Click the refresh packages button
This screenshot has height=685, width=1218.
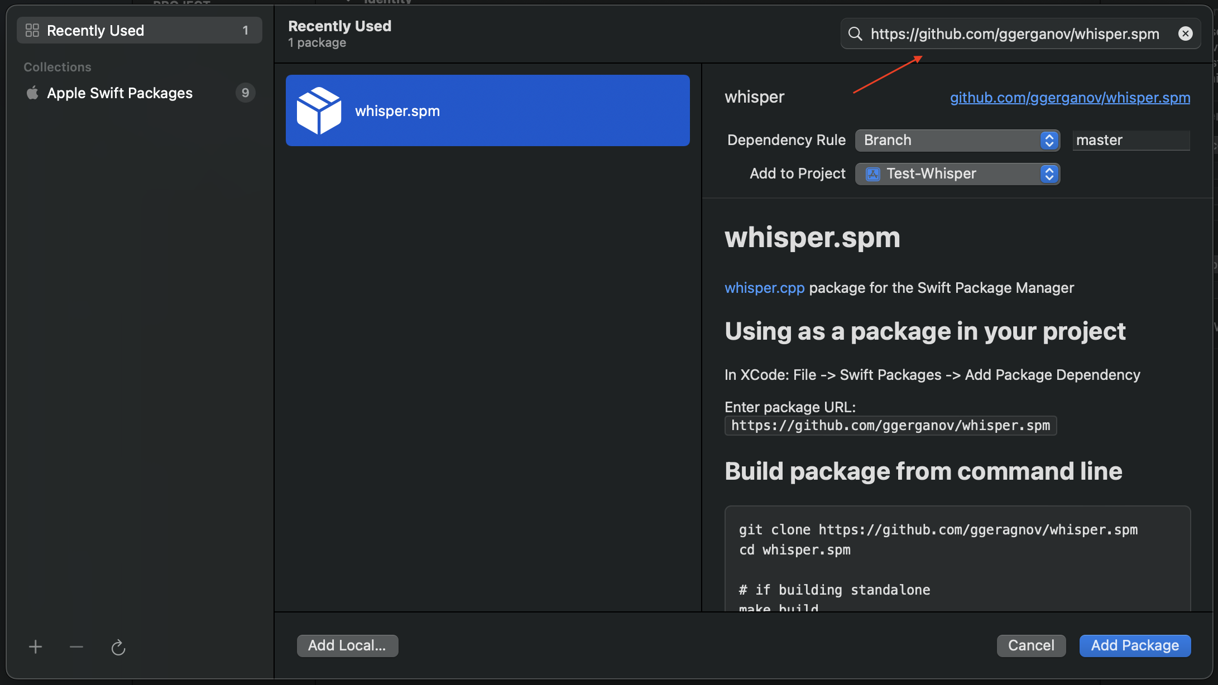(118, 646)
